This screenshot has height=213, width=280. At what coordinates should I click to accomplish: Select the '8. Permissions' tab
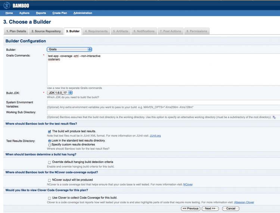(x=197, y=31)
